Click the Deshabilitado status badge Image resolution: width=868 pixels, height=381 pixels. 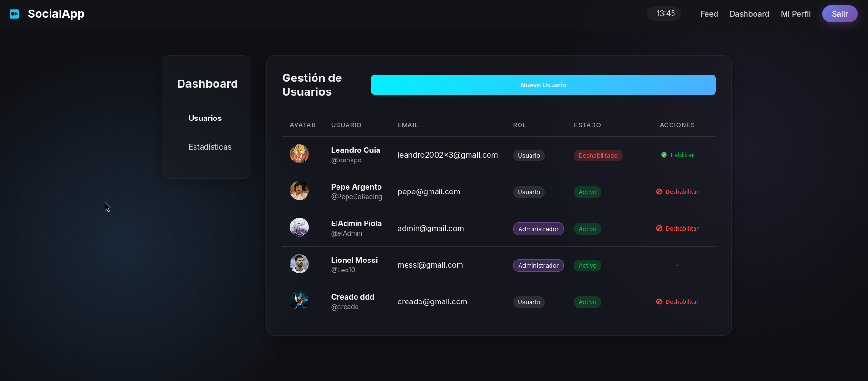click(x=598, y=155)
